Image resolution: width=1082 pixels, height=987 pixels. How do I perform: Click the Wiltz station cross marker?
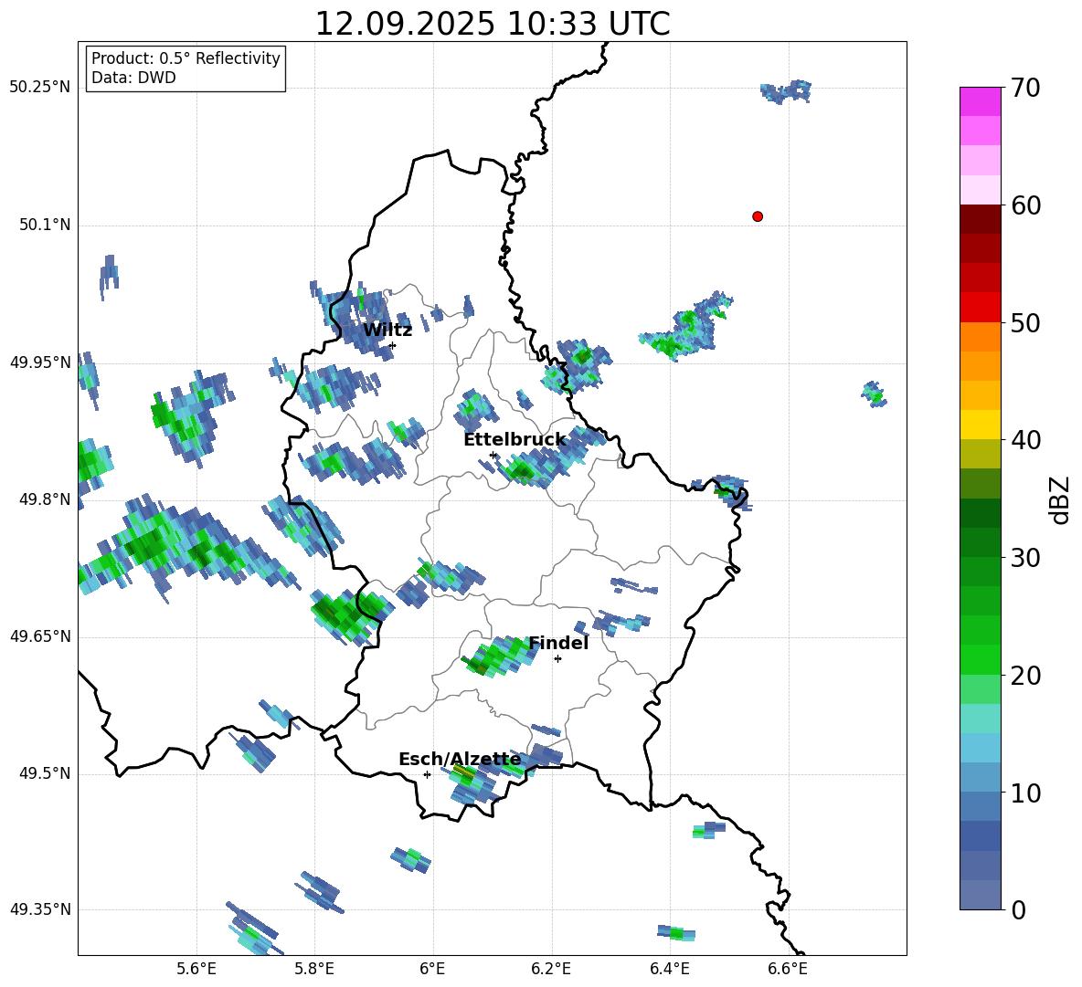(392, 345)
